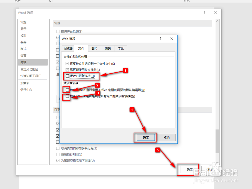This screenshot has width=252, height=189.
Task: Open Web 选项 help via question mark icon
Action: 161,39
